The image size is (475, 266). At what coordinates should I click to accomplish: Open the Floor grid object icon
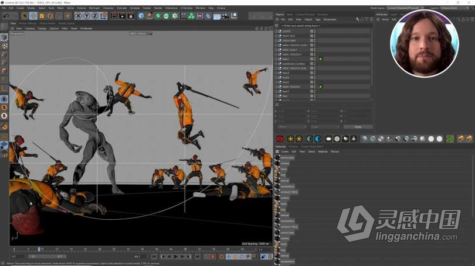(x=216, y=16)
